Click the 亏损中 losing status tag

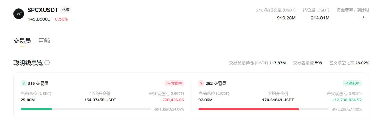click(x=174, y=83)
